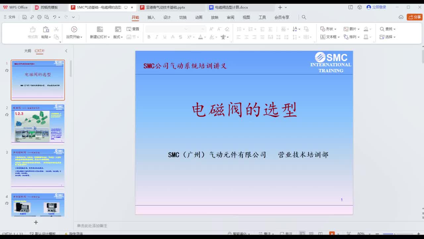Click the Underline U icon
Viewport: 424px width, 239px height.
click(x=165, y=37)
